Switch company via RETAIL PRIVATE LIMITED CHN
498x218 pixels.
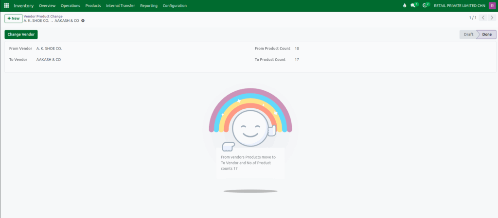[x=459, y=6]
